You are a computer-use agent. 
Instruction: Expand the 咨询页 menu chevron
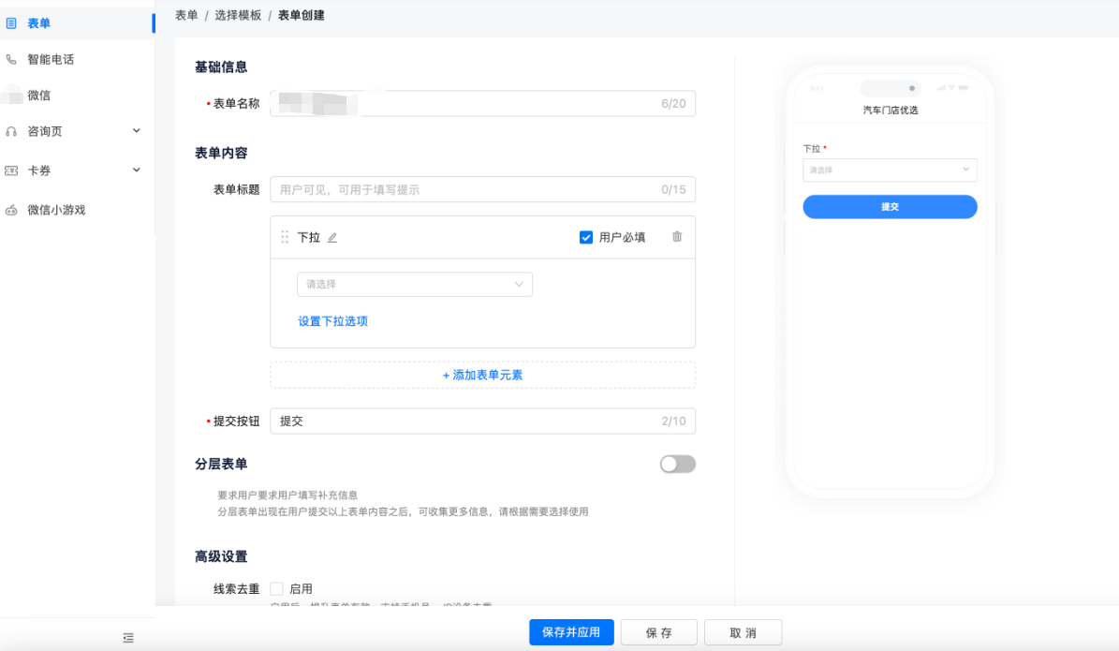pos(137,131)
